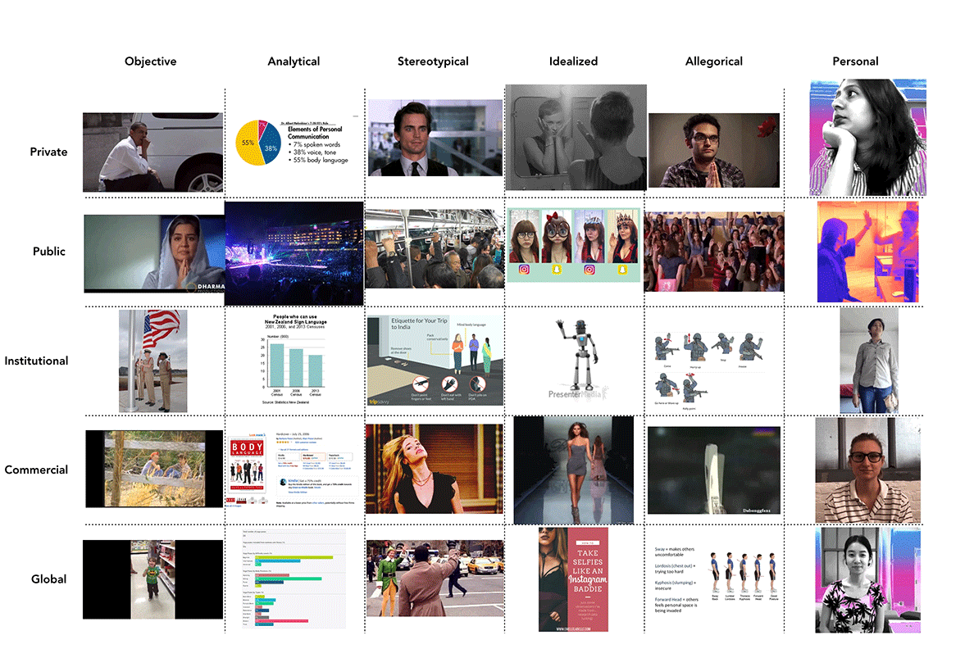Open the black-and-white woman at mirror photo

coord(576,137)
